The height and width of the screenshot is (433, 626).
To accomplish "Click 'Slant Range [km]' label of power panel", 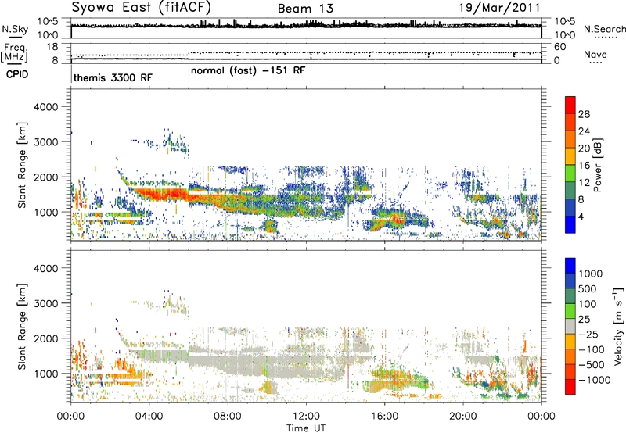I will [x=22, y=165].
